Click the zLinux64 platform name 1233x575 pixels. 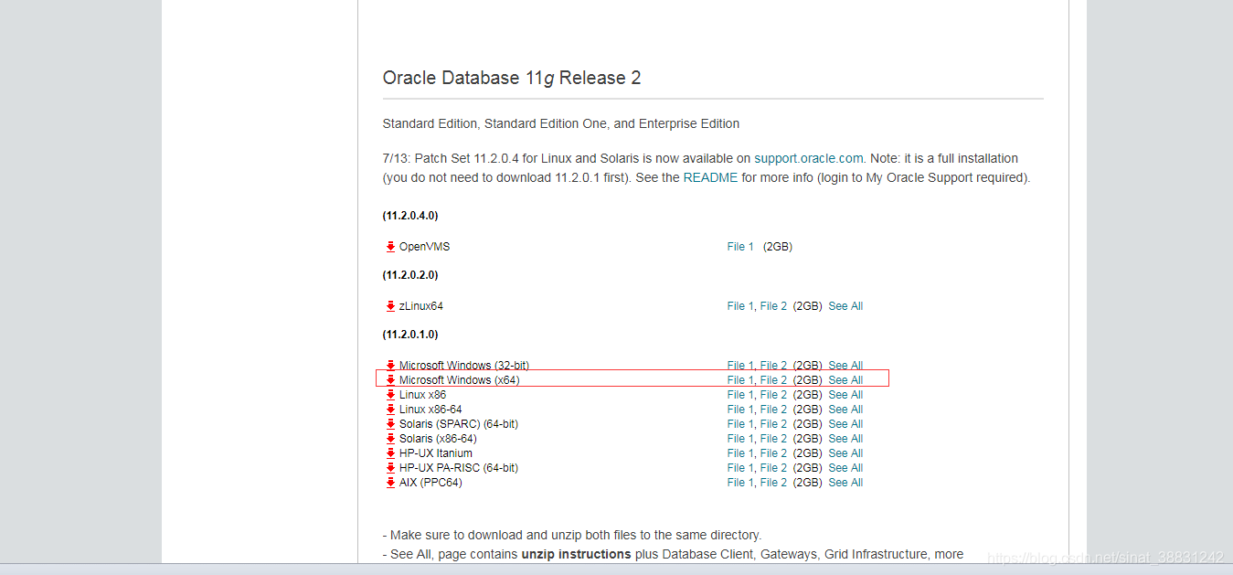(421, 306)
